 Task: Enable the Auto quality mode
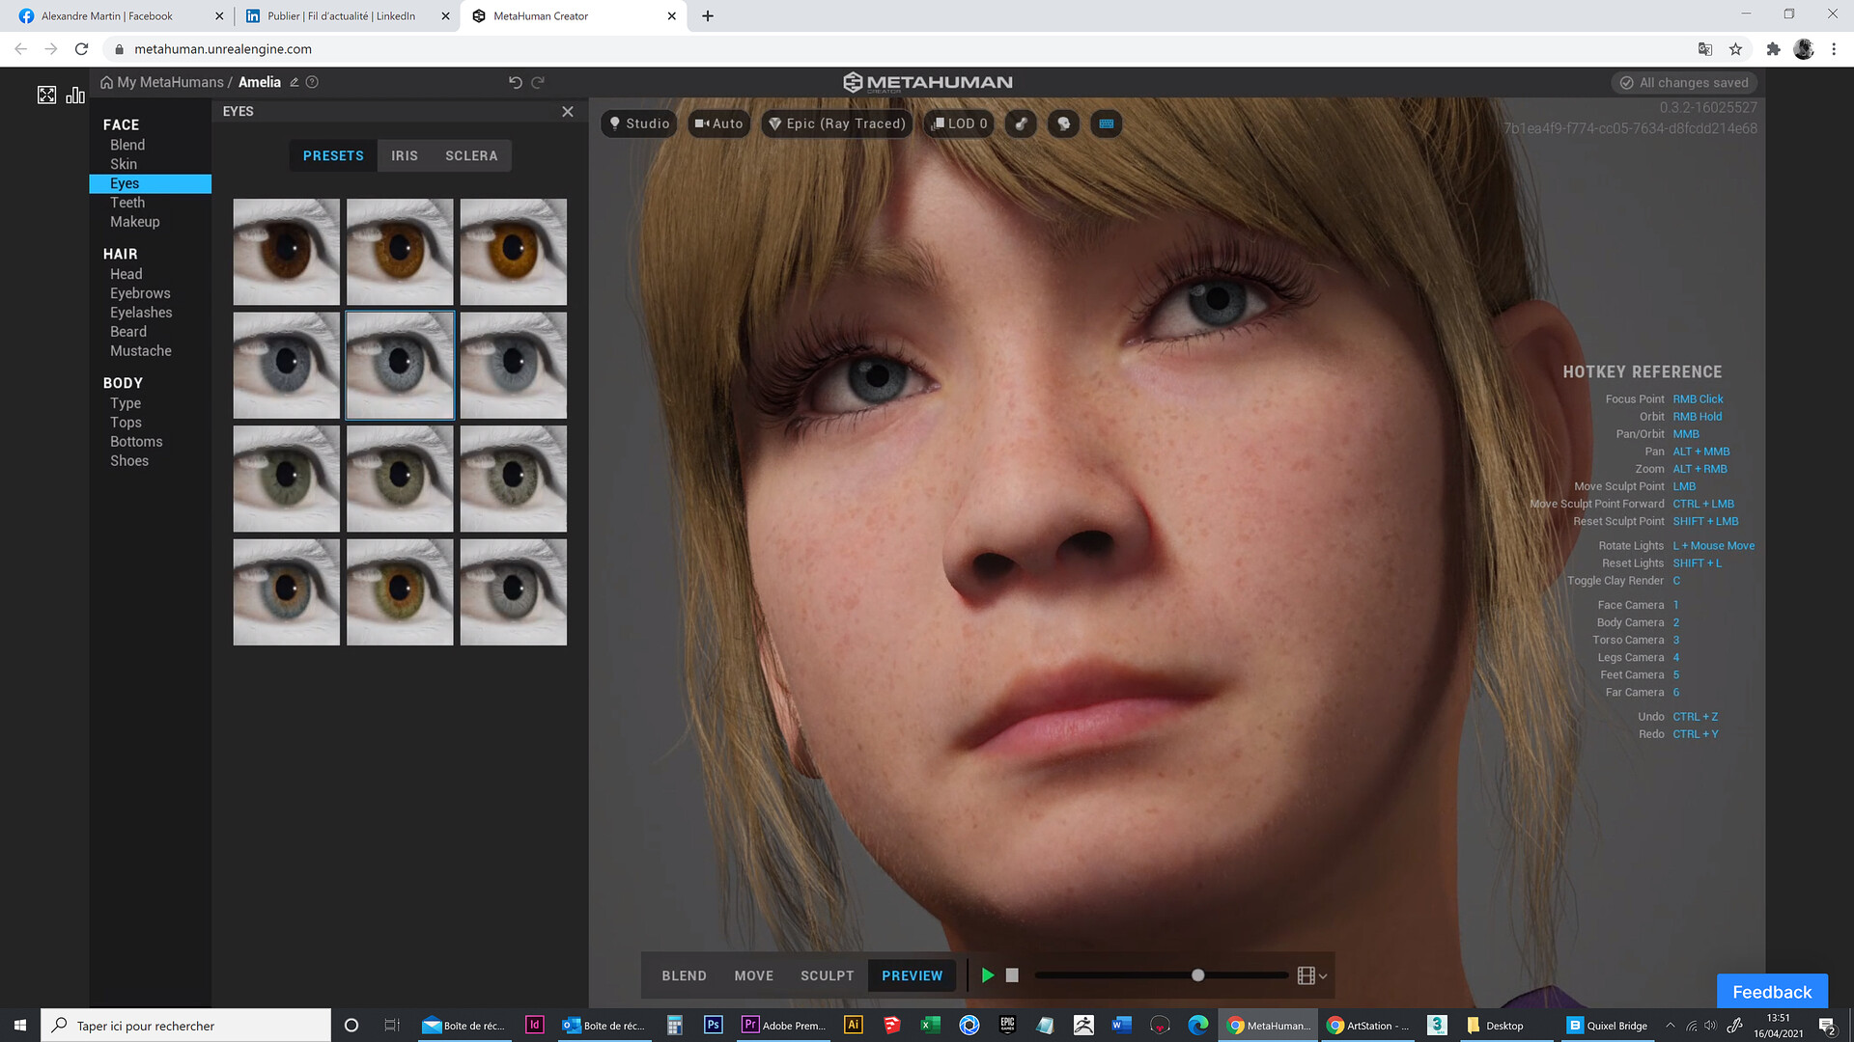(718, 123)
